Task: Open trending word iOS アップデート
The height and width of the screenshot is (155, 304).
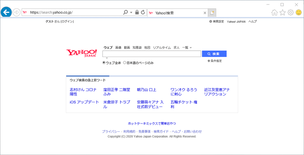Action: coord(84,102)
